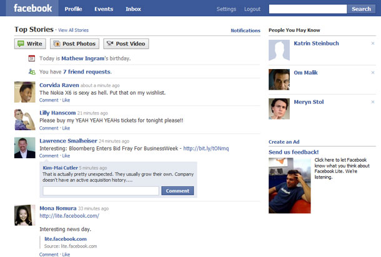The image size is (381, 257).
Task: Click 'Interesting news day.' text
Action: pyautogui.click(x=66, y=229)
